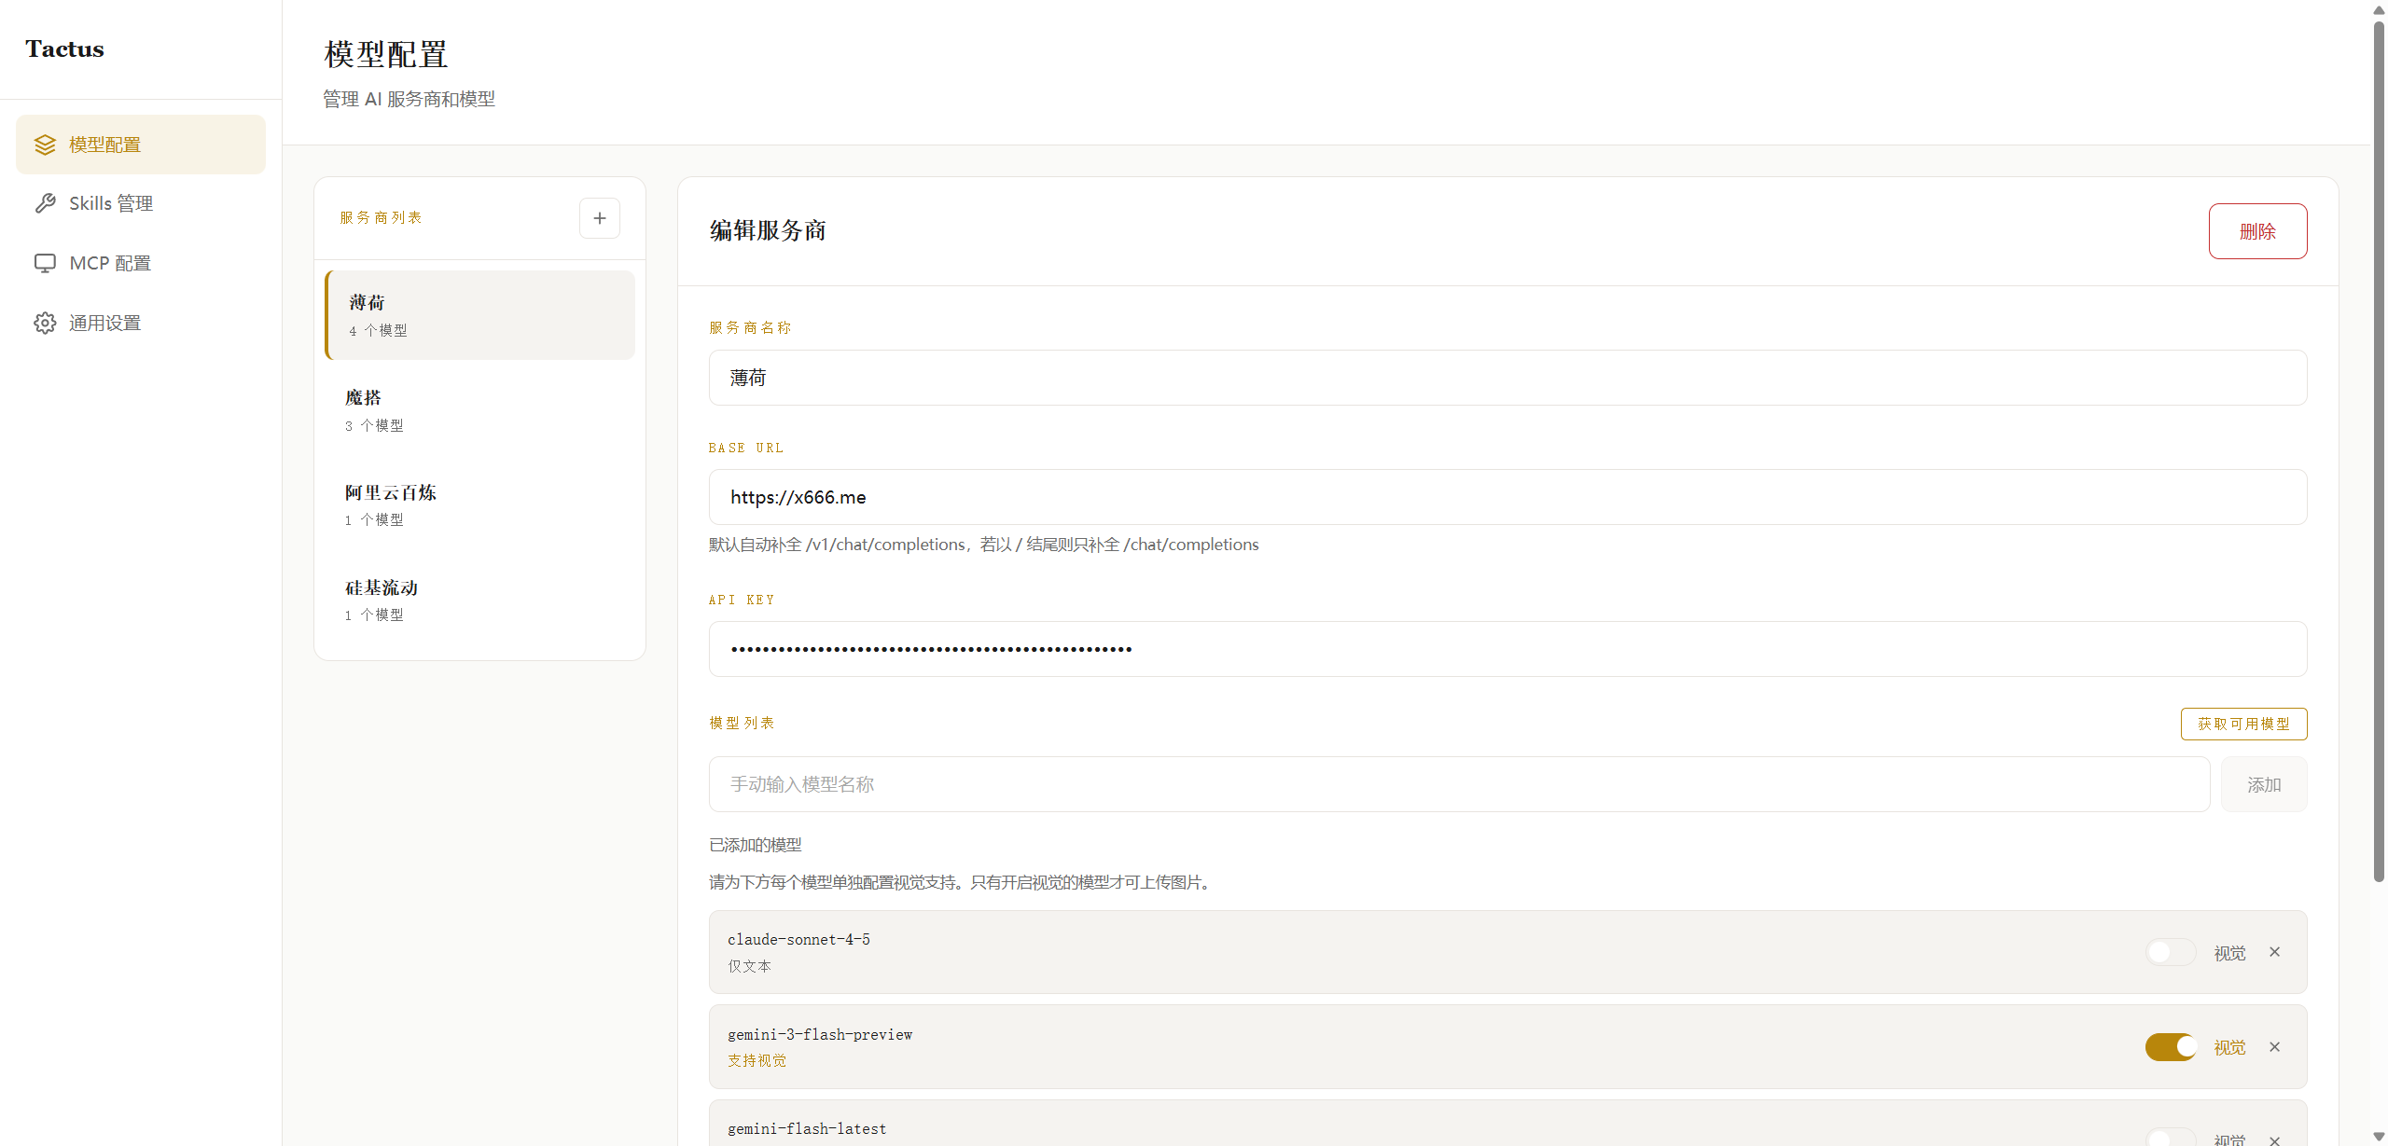Remove gemini-flash-latest using its X icon
2388x1146 pixels.
pyautogui.click(x=2274, y=1140)
